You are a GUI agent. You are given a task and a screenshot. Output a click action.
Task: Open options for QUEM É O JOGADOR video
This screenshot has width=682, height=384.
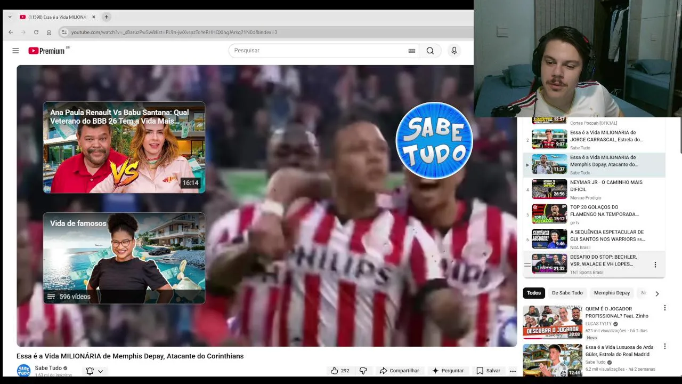pyautogui.click(x=664, y=308)
